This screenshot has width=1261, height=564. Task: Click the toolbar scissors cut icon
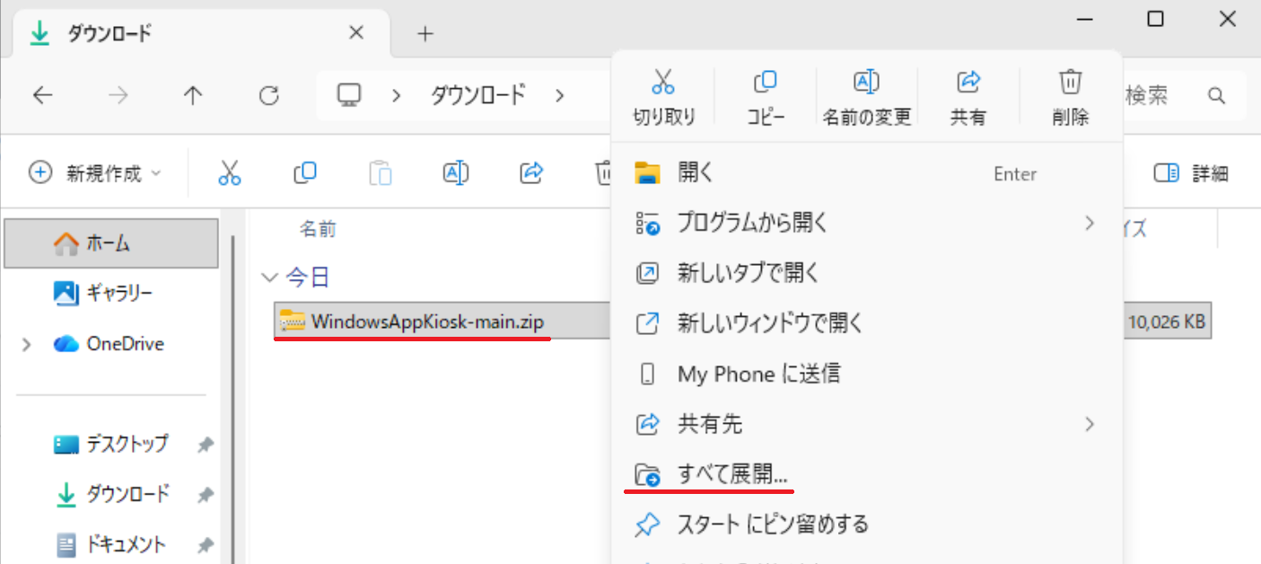230,172
